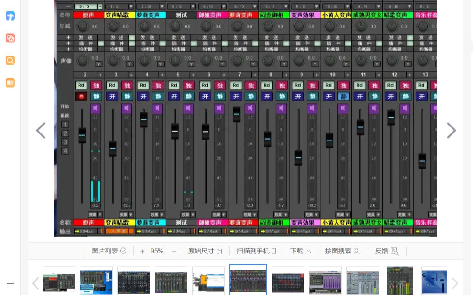Viewport: 473px width, 295px height.
Task: Click volume fader handle on channel 3
Action: pyautogui.click(x=113, y=148)
